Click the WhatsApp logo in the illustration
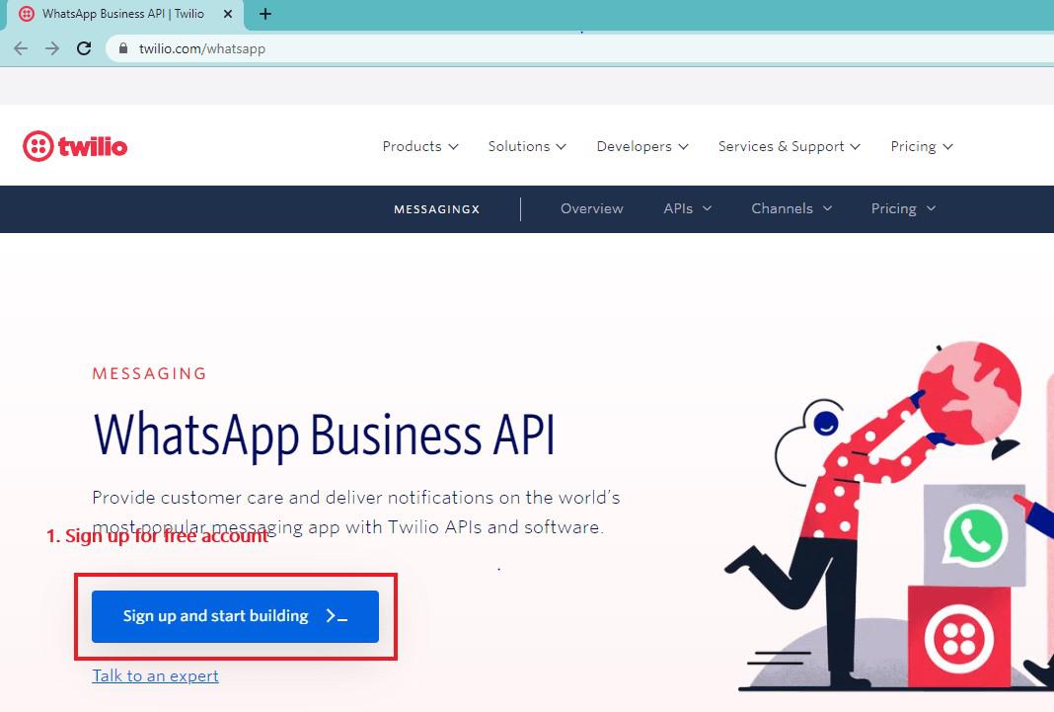Screen dimensions: 1054x712 974,536
